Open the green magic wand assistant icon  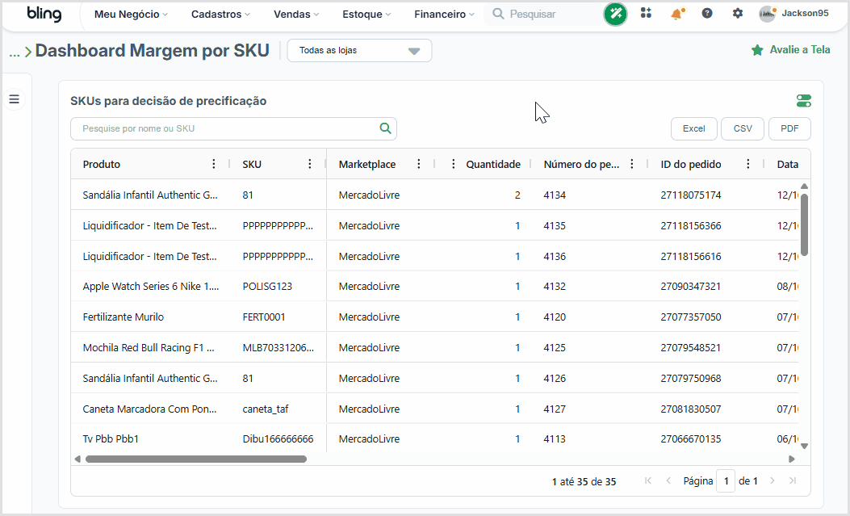click(x=615, y=14)
